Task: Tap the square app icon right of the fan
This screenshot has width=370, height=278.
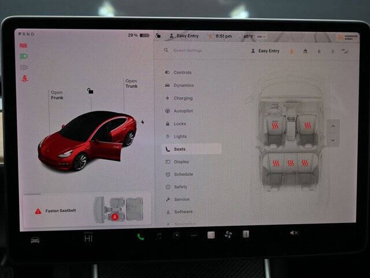Action: 246,234
